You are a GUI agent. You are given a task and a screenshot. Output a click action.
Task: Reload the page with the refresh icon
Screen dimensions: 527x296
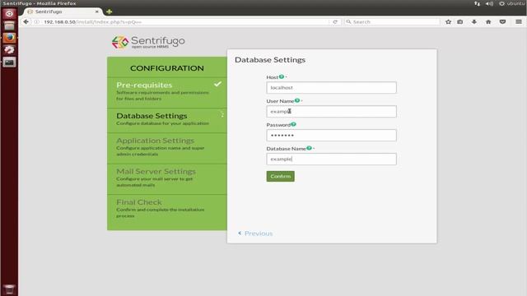(x=335, y=22)
